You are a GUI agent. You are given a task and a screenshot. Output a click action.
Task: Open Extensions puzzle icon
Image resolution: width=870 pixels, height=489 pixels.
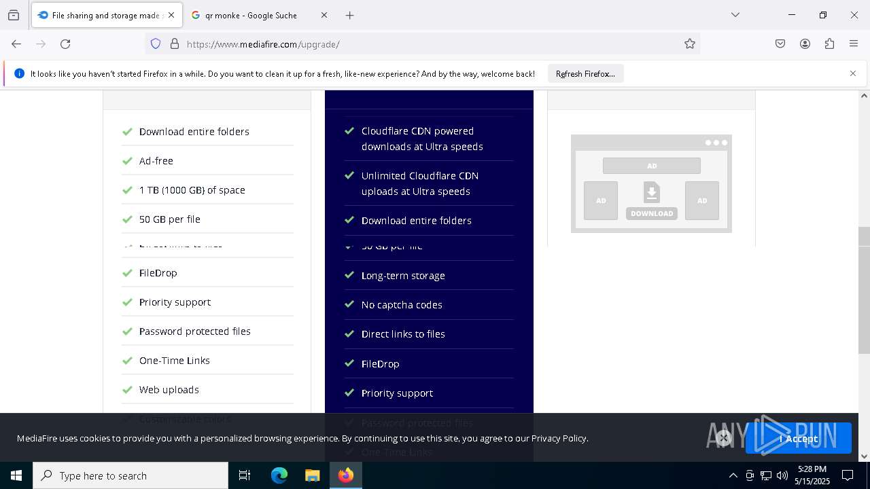coord(829,44)
